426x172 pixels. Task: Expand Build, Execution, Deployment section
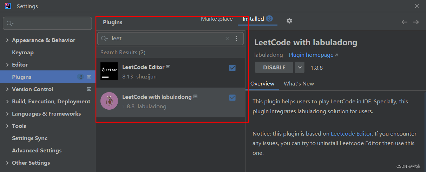tap(7, 102)
